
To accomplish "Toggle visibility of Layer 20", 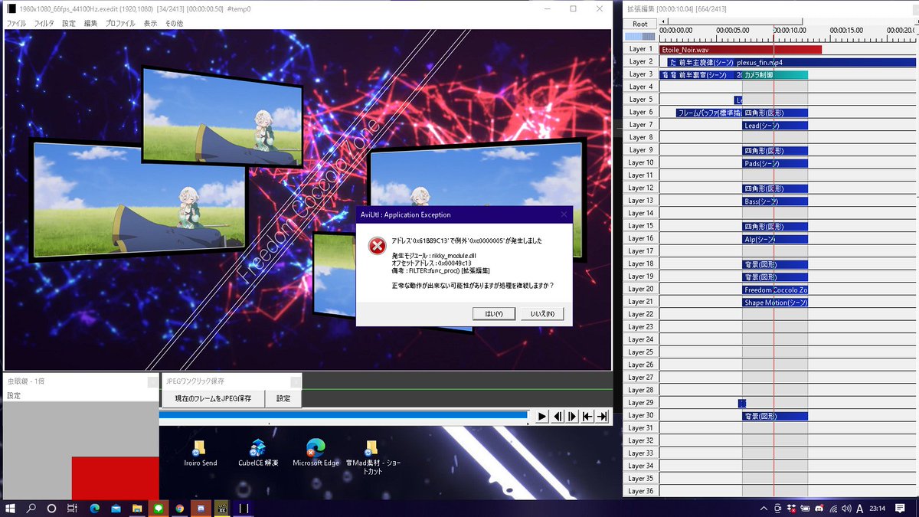I will coord(640,289).
